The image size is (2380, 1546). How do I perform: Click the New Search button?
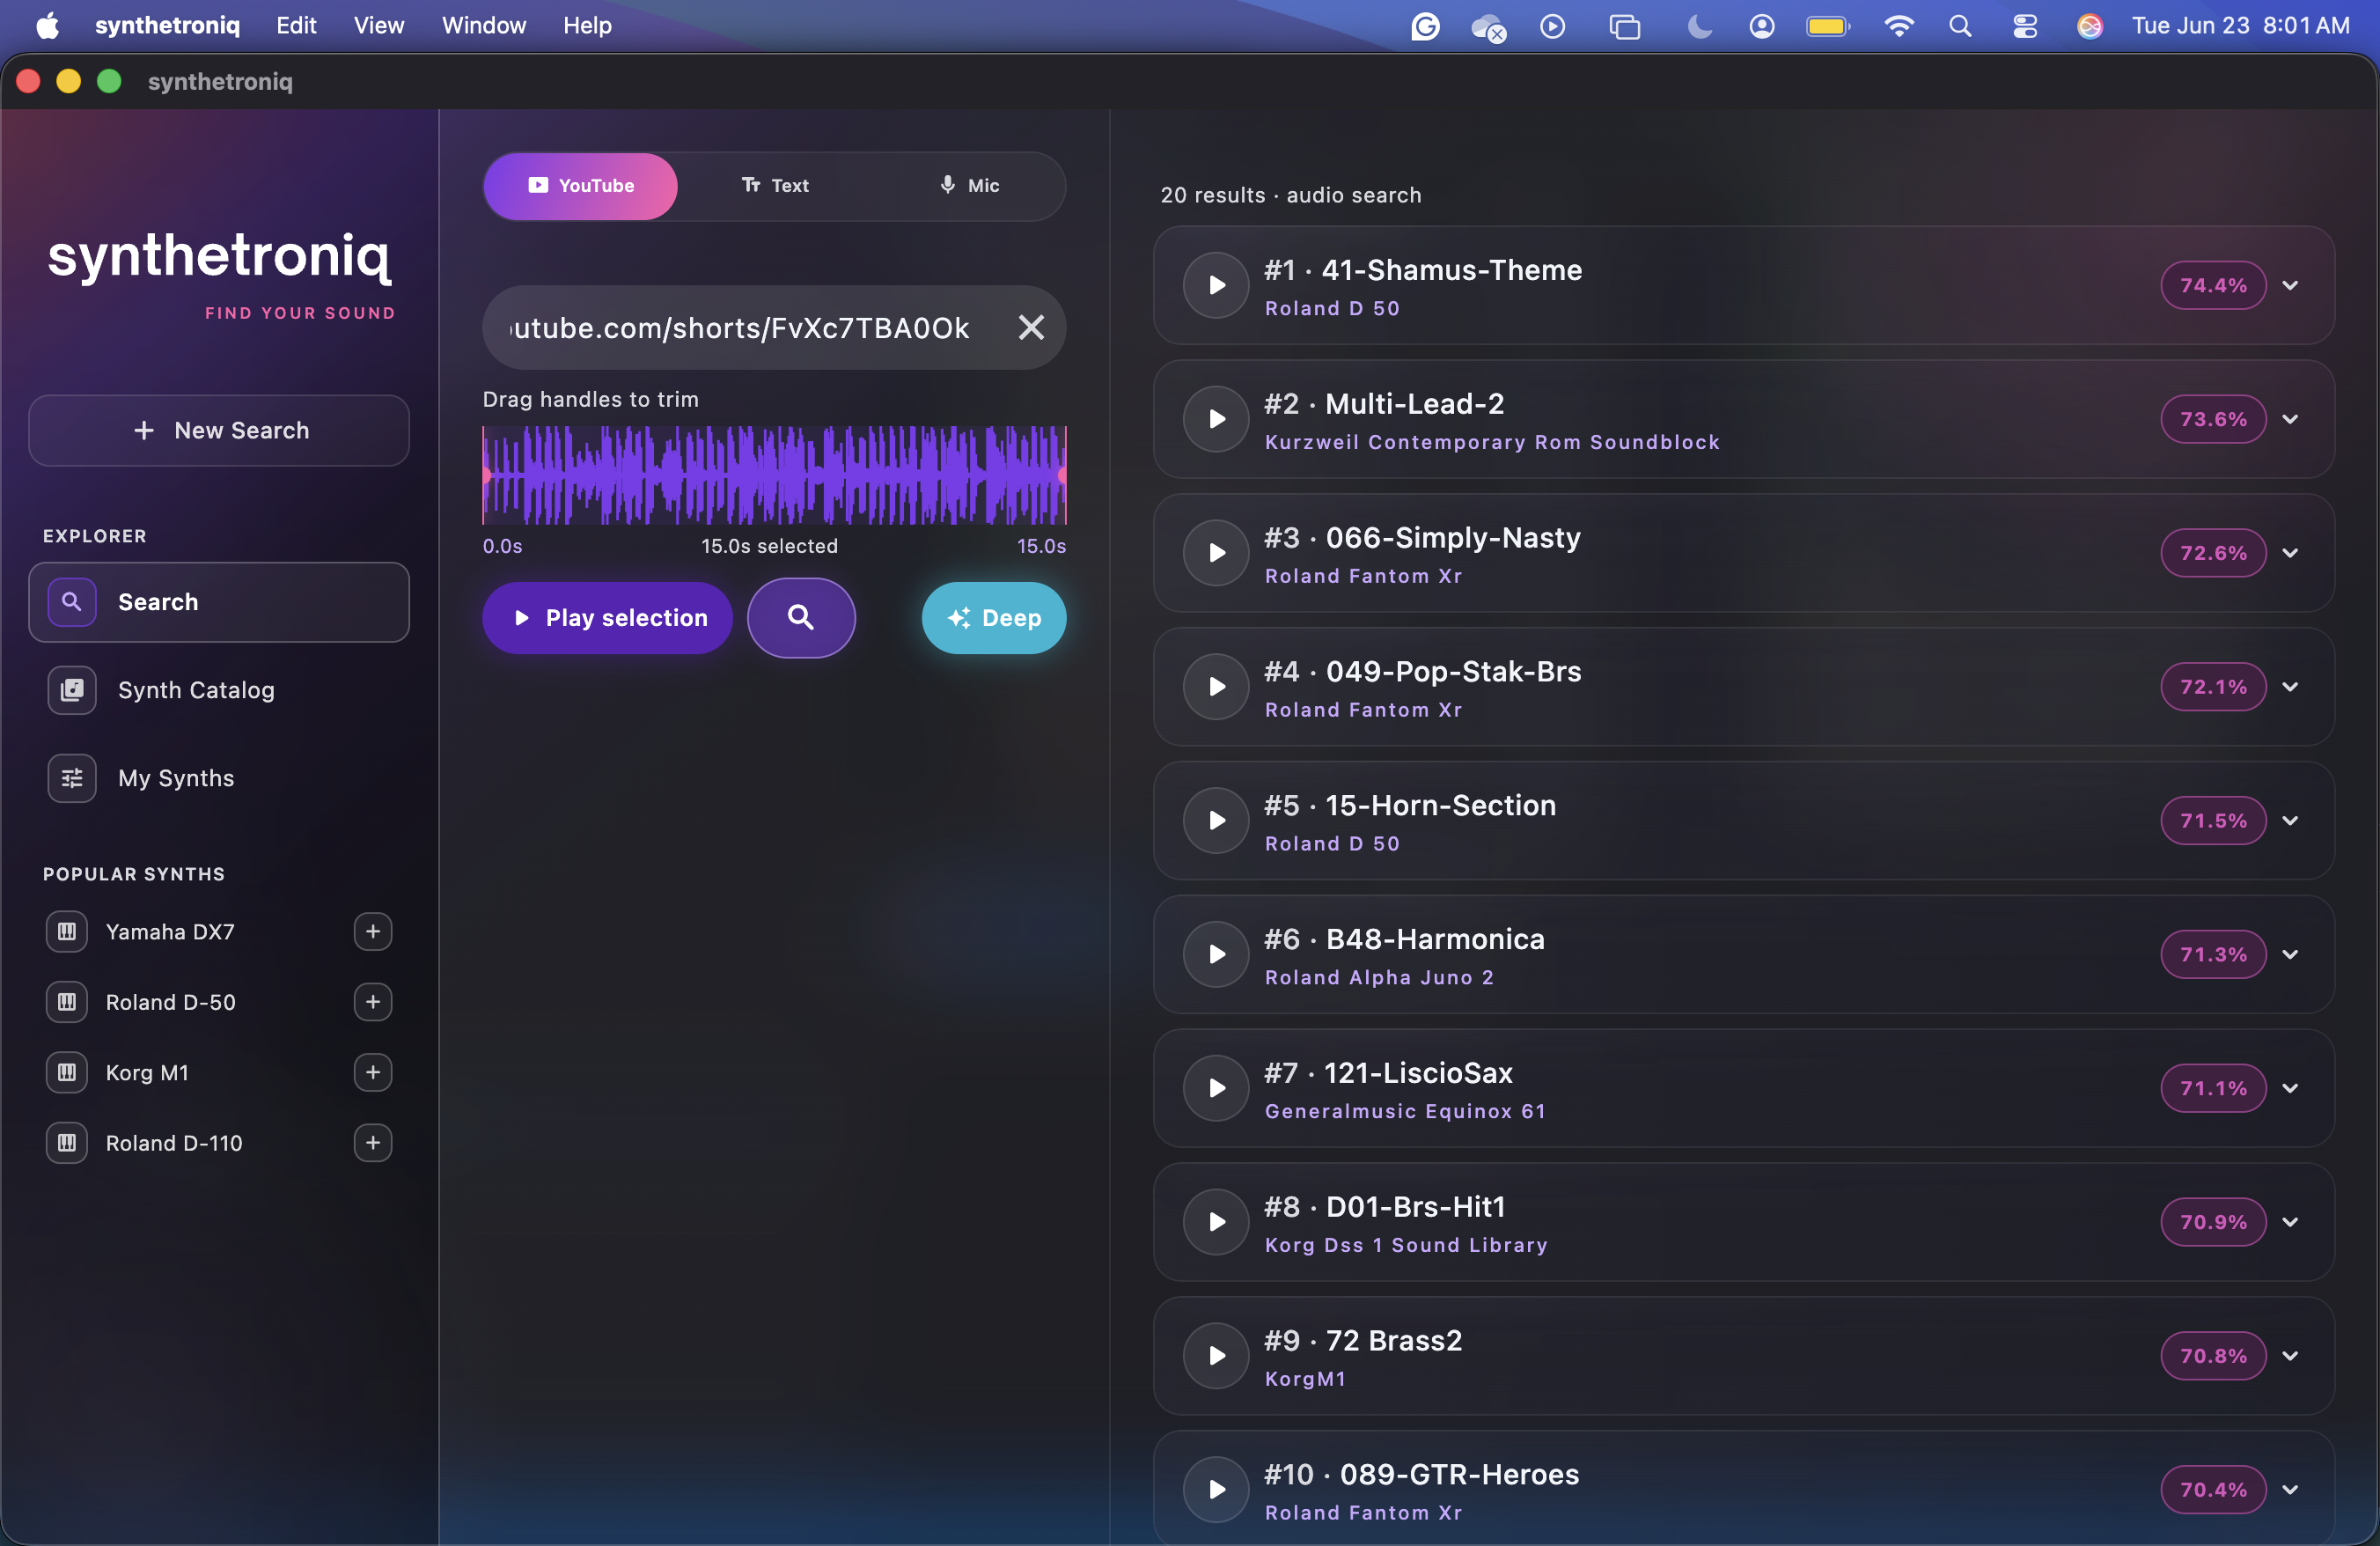click(x=219, y=431)
